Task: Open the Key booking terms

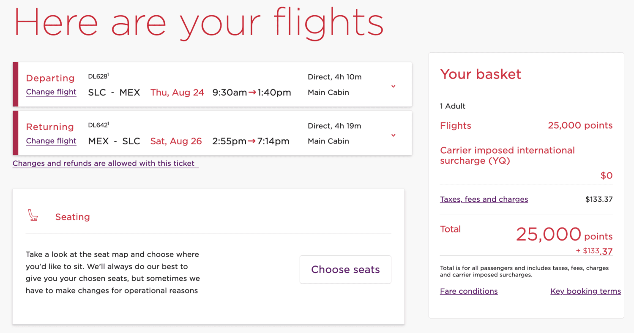Action: click(585, 291)
